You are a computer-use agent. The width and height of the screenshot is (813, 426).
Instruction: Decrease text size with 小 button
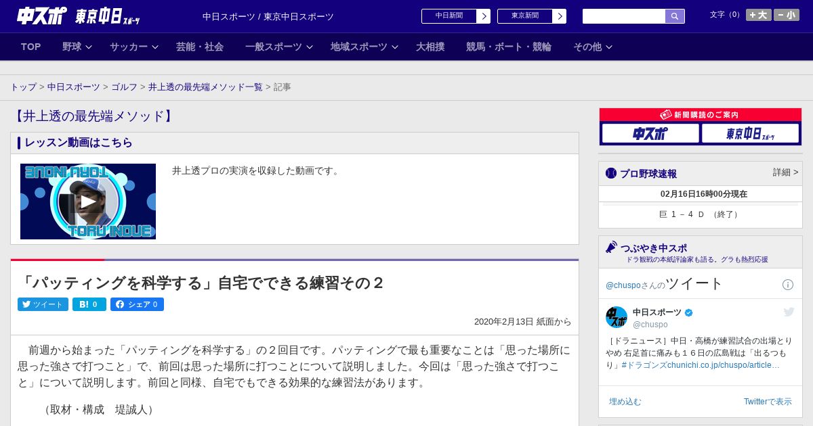coord(787,15)
